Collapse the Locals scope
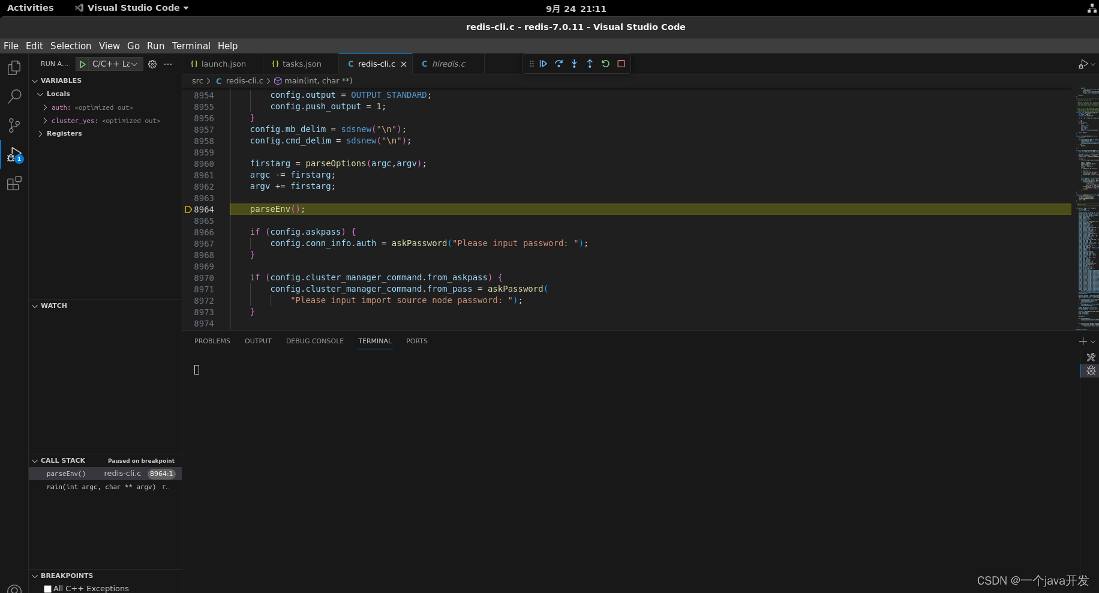This screenshot has width=1099, height=593. click(x=40, y=94)
